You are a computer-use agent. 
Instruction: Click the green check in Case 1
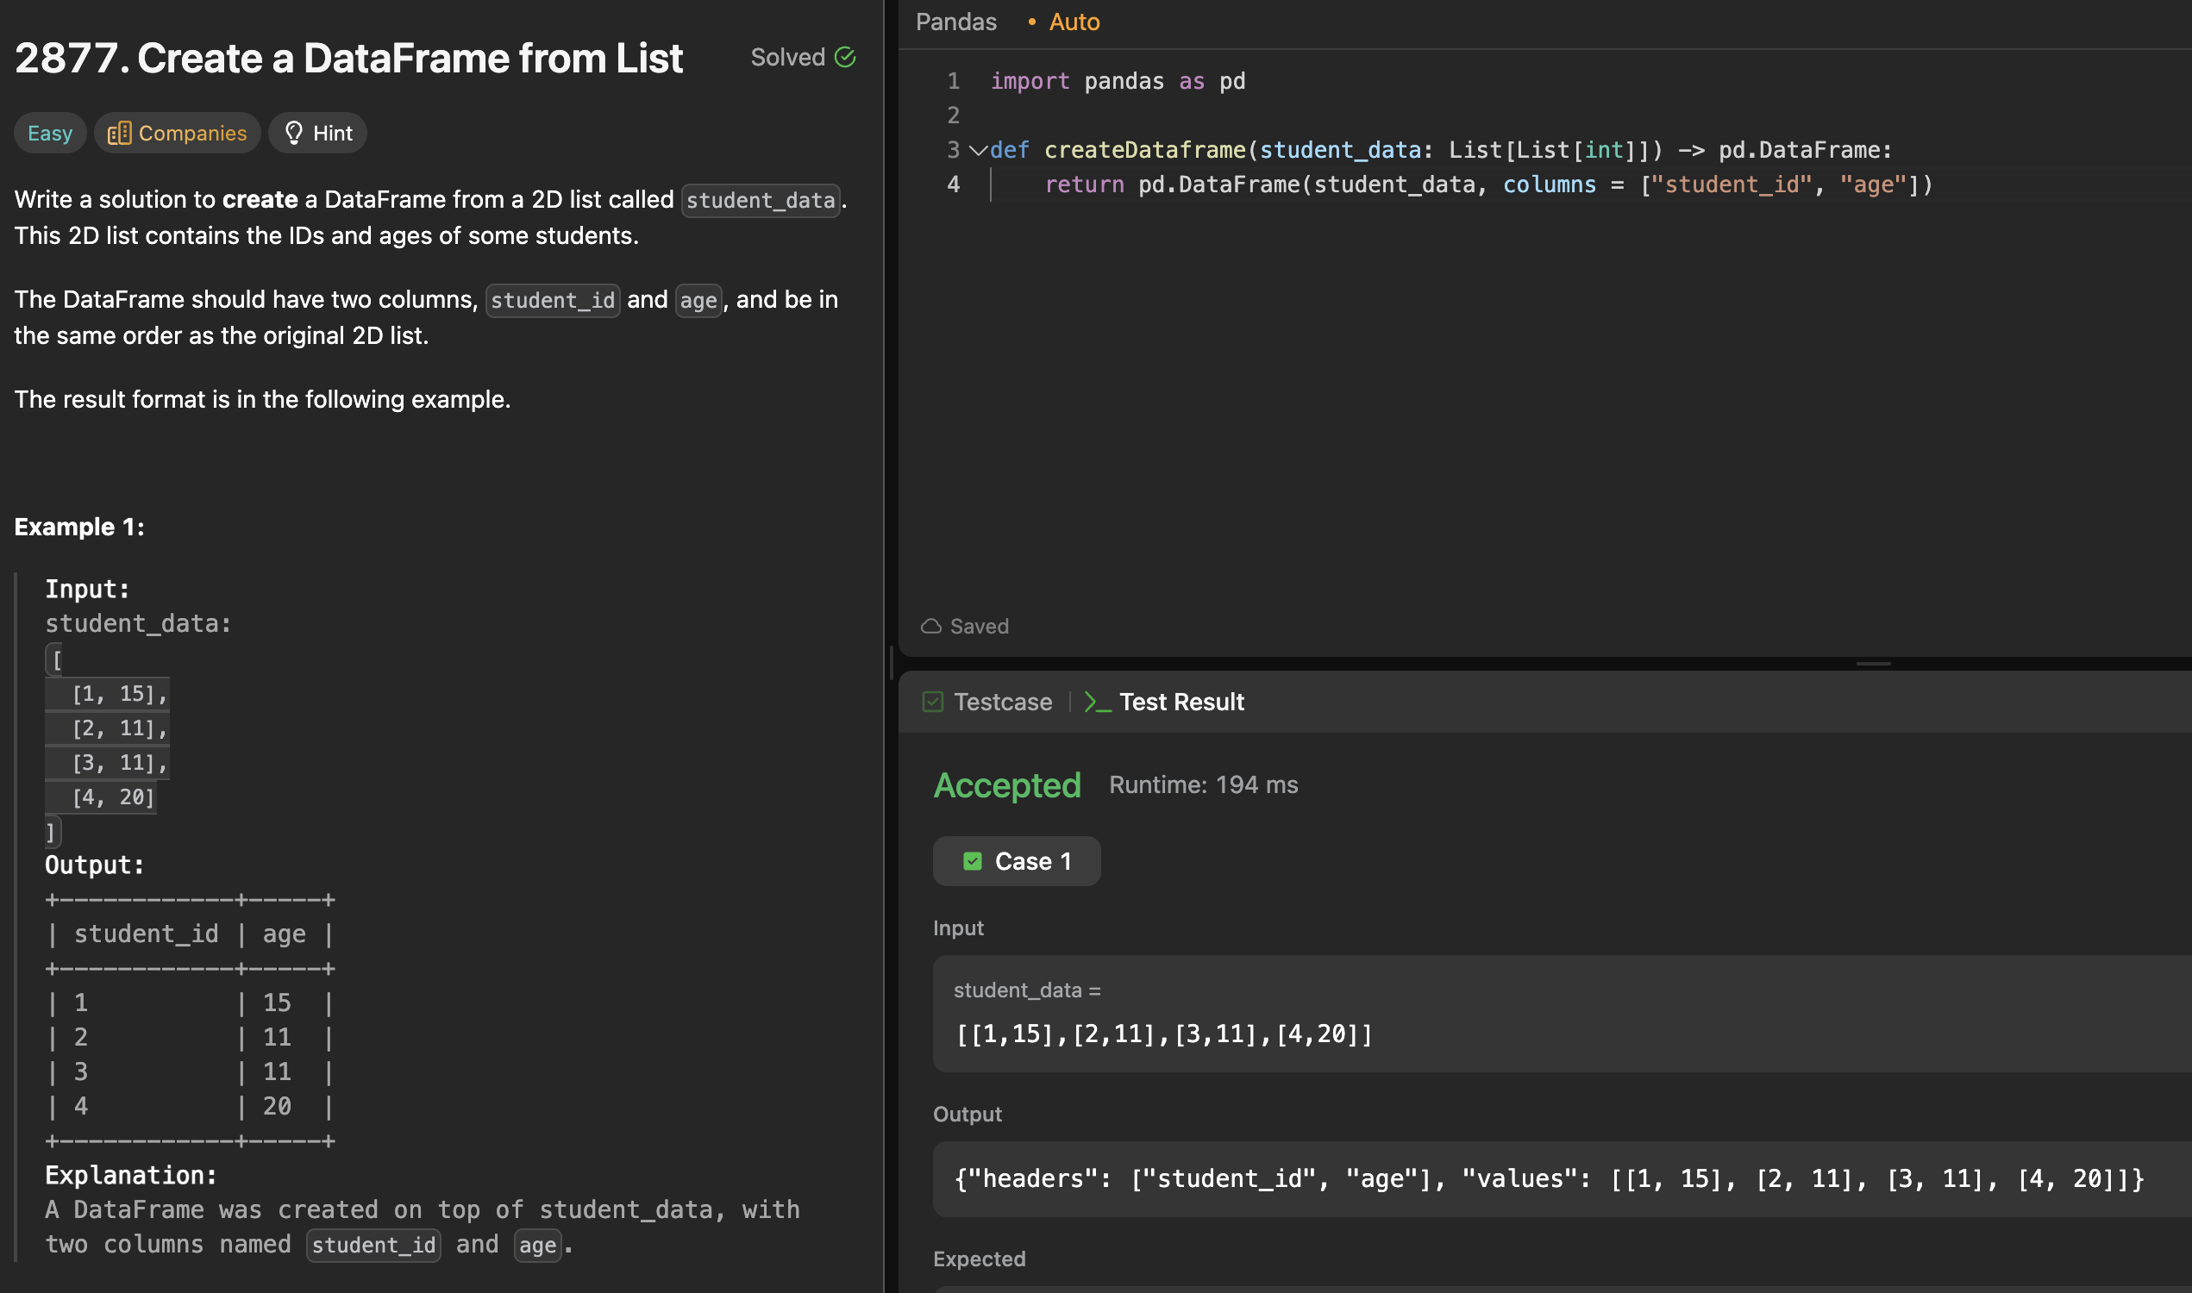click(x=972, y=862)
